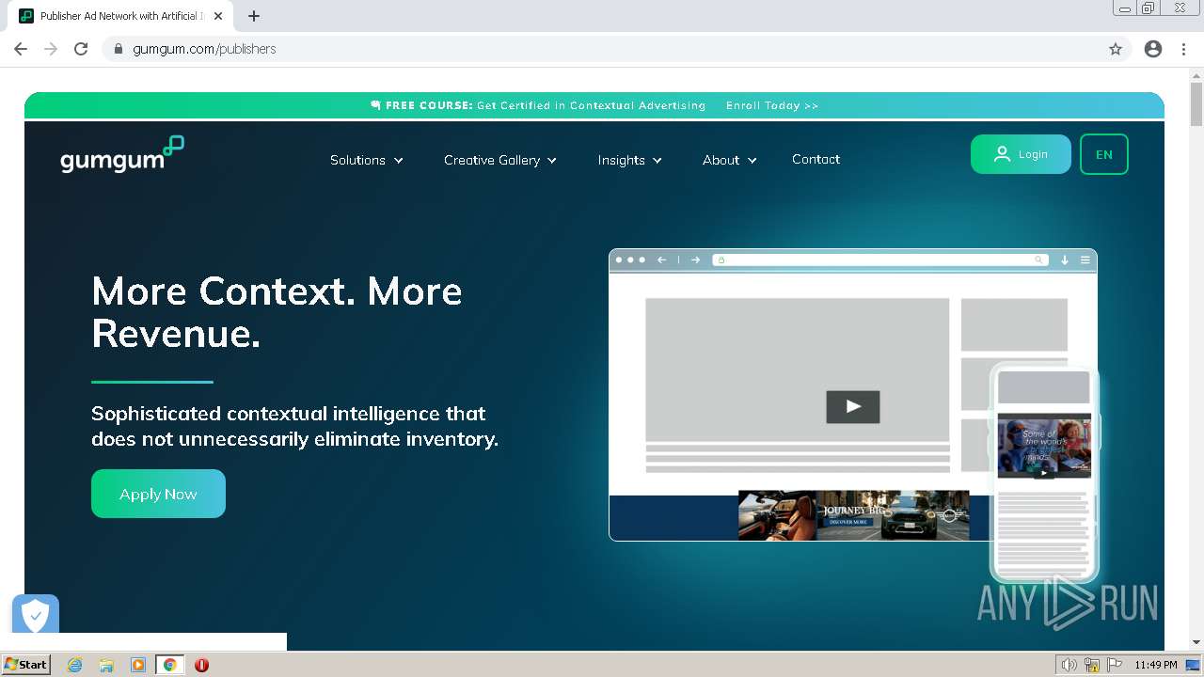Expand the Insights menu
The height and width of the screenshot is (677, 1204).
(x=630, y=160)
